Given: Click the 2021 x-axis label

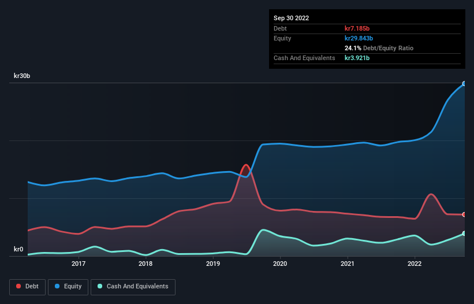Looking at the screenshot, I should tap(348, 264).
